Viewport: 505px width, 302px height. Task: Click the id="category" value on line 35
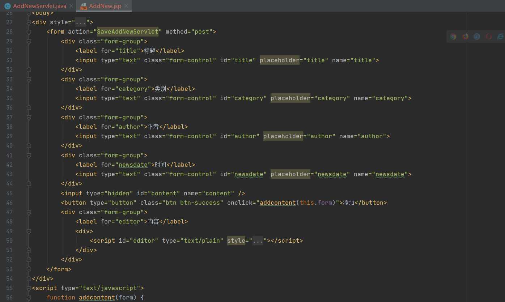(249, 98)
